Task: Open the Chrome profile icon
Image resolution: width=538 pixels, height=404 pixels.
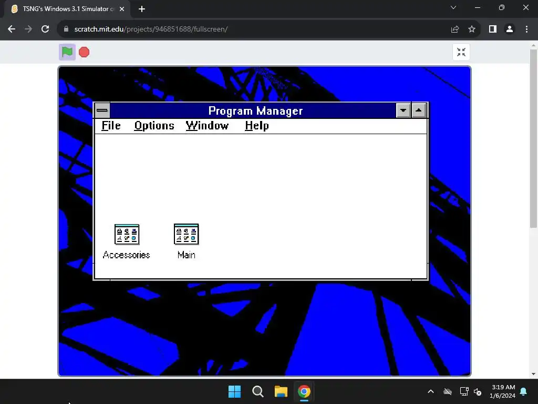Action: pyautogui.click(x=510, y=29)
